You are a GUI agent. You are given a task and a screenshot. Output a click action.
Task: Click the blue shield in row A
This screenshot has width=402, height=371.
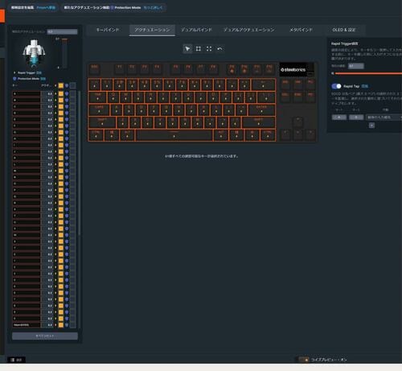pos(67,93)
